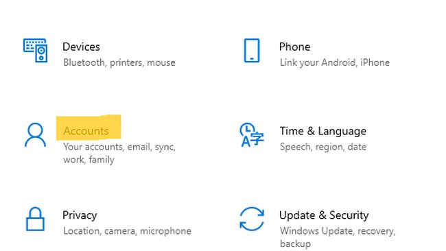
Task: Open the Phone settings title
Action: [294, 47]
